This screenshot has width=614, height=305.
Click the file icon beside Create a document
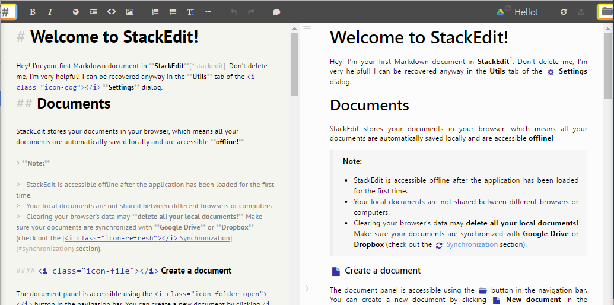click(336, 271)
